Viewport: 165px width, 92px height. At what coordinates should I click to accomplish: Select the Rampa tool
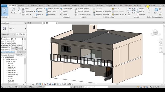pos(64,11)
